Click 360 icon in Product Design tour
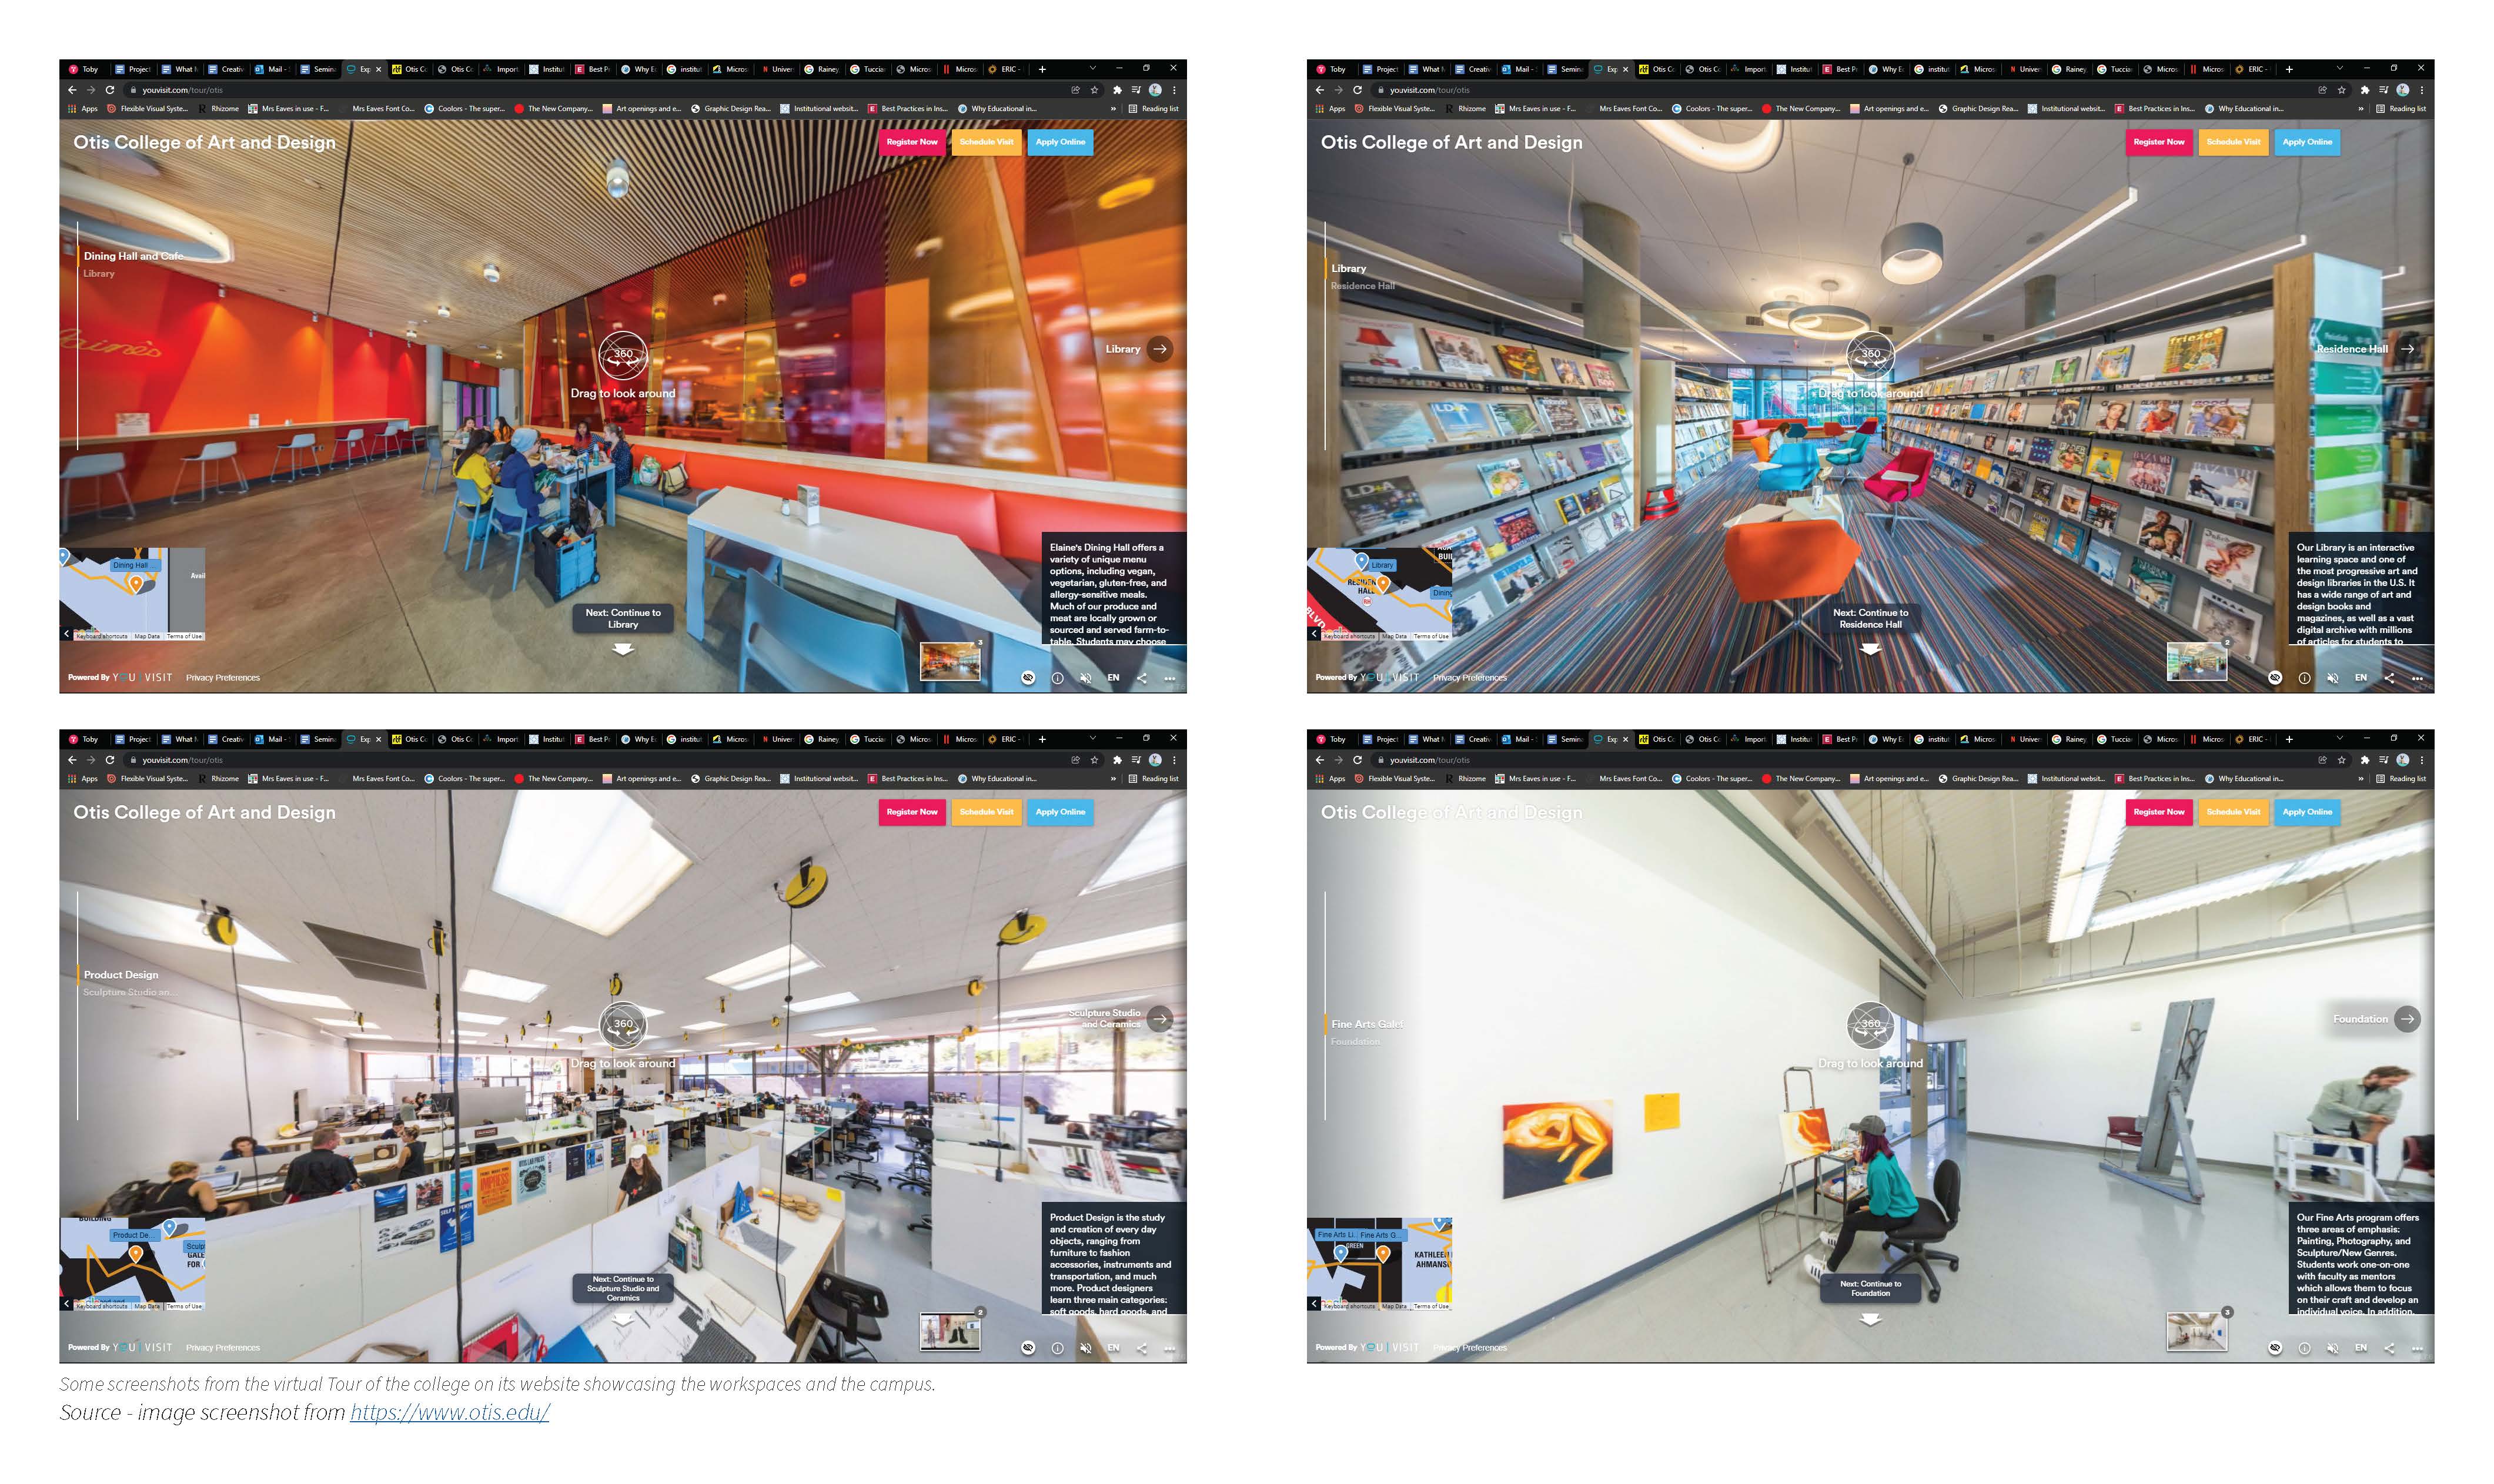2494x1484 pixels. click(622, 1024)
